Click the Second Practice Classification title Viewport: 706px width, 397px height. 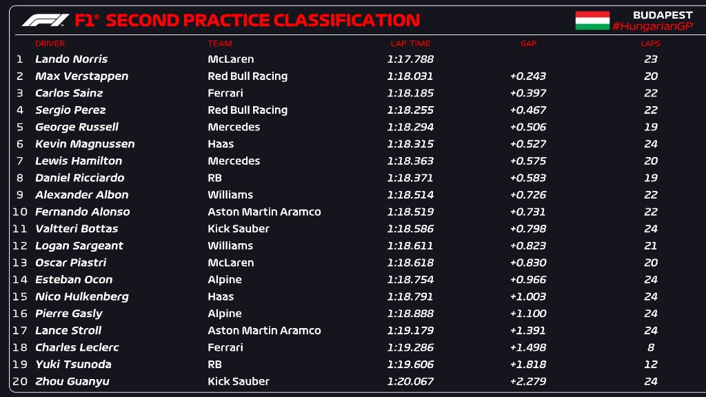pos(263,20)
